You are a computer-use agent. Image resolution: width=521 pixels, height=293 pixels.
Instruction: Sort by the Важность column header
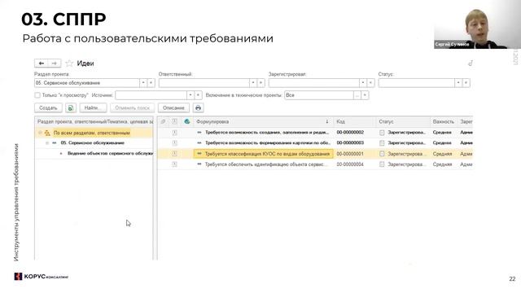click(x=444, y=121)
